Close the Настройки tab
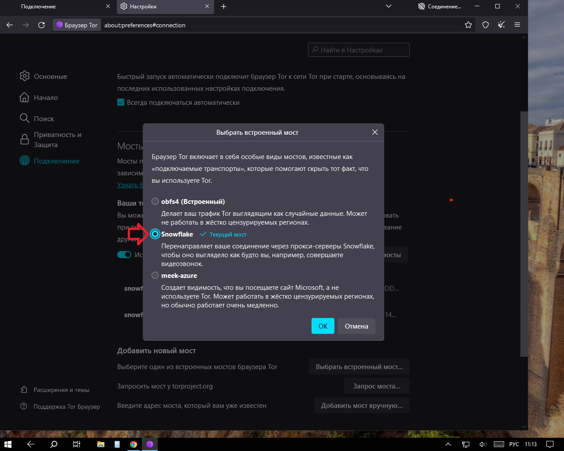The height and width of the screenshot is (451, 564). click(x=208, y=7)
